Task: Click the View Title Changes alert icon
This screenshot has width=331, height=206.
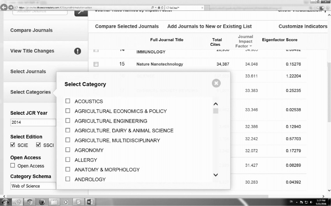Action: click(77, 51)
